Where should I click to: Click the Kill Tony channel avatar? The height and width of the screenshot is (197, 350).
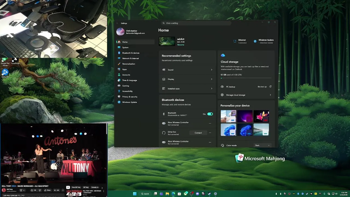point(4,190)
